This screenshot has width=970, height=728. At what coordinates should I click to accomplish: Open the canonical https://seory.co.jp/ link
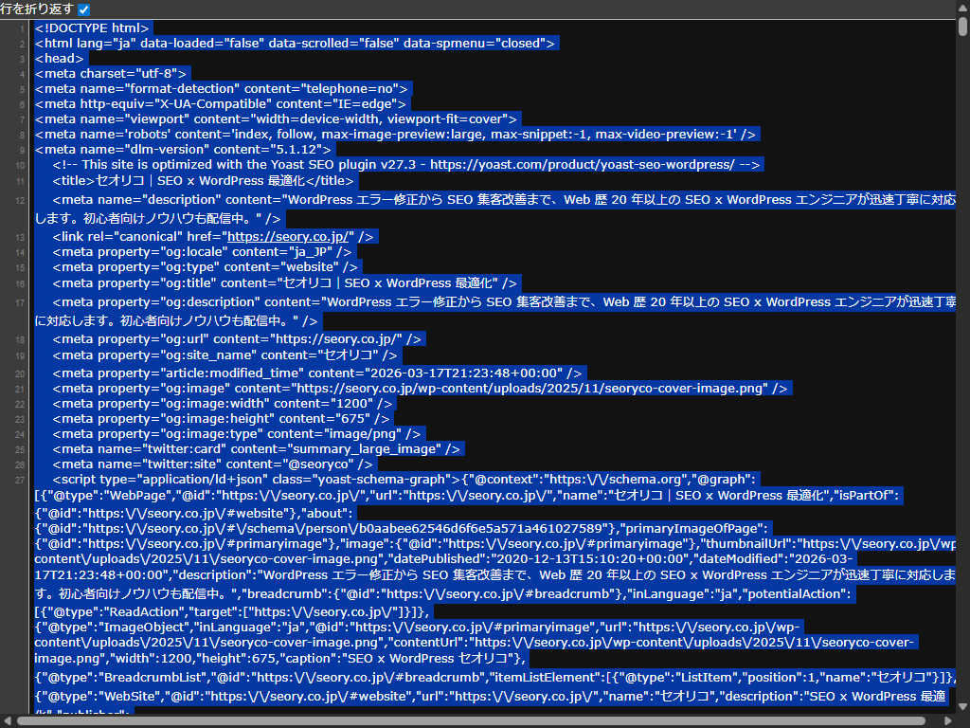[289, 236]
